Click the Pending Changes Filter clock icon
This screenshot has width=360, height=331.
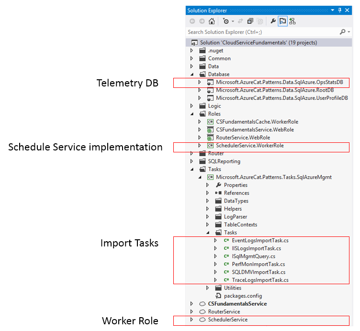pyautogui.click(x=226, y=21)
